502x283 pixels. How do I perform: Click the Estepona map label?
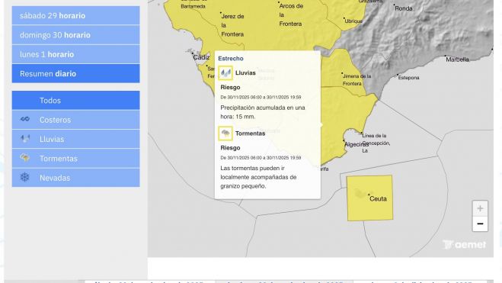point(408,78)
